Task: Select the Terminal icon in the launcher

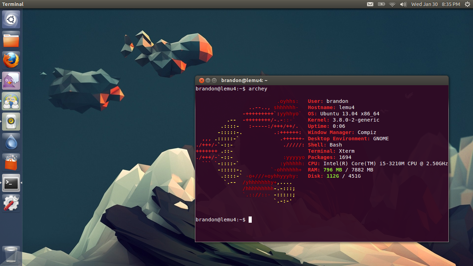Action: pos(11,183)
